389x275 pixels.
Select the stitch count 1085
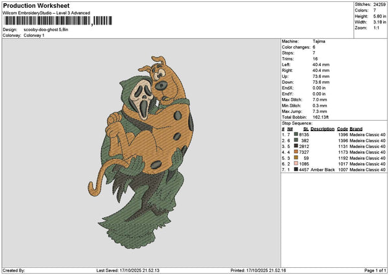pos(304,164)
